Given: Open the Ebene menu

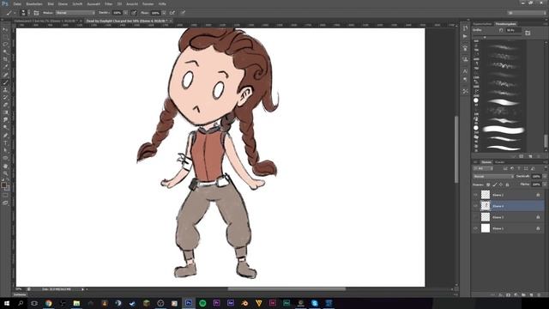Looking at the screenshot, I should tap(63, 3).
